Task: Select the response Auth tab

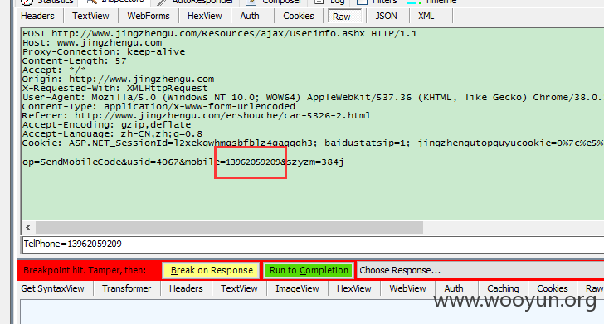Action: [x=454, y=288]
